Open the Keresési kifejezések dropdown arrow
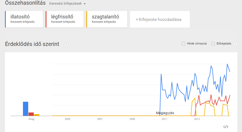 point(85,4)
